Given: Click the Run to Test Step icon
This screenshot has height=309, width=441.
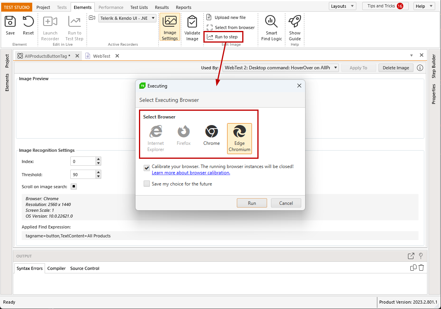Looking at the screenshot, I should pyautogui.click(x=75, y=22).
